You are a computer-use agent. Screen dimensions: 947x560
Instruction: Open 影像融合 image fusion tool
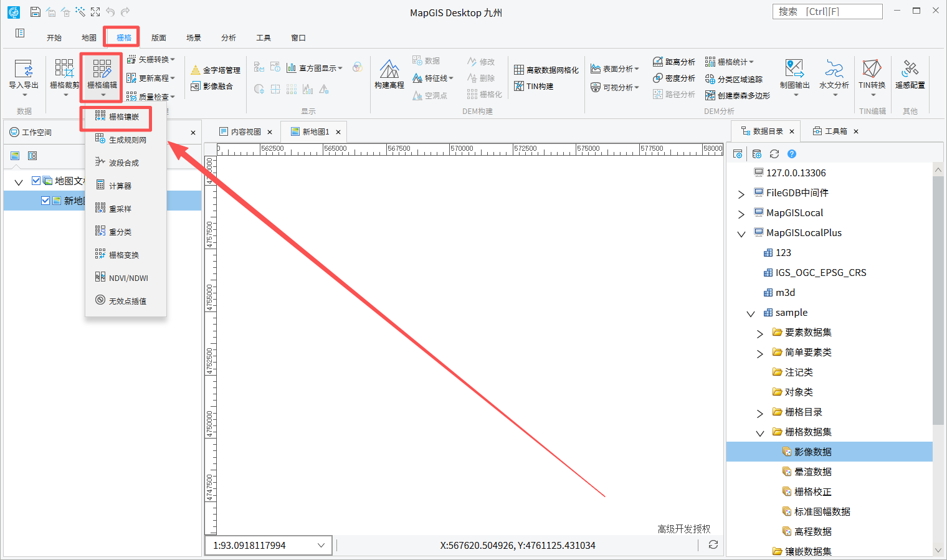coord(212,86)
